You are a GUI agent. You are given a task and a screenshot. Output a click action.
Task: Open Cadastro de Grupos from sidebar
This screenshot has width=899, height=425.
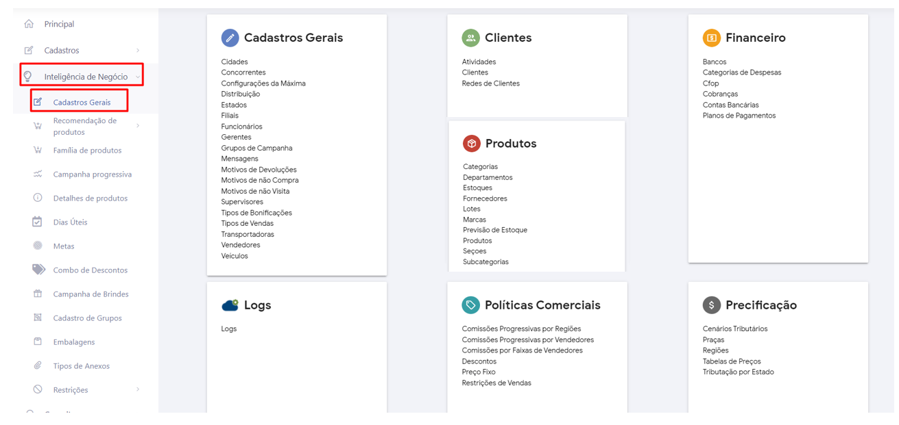[x=87, y=318]
